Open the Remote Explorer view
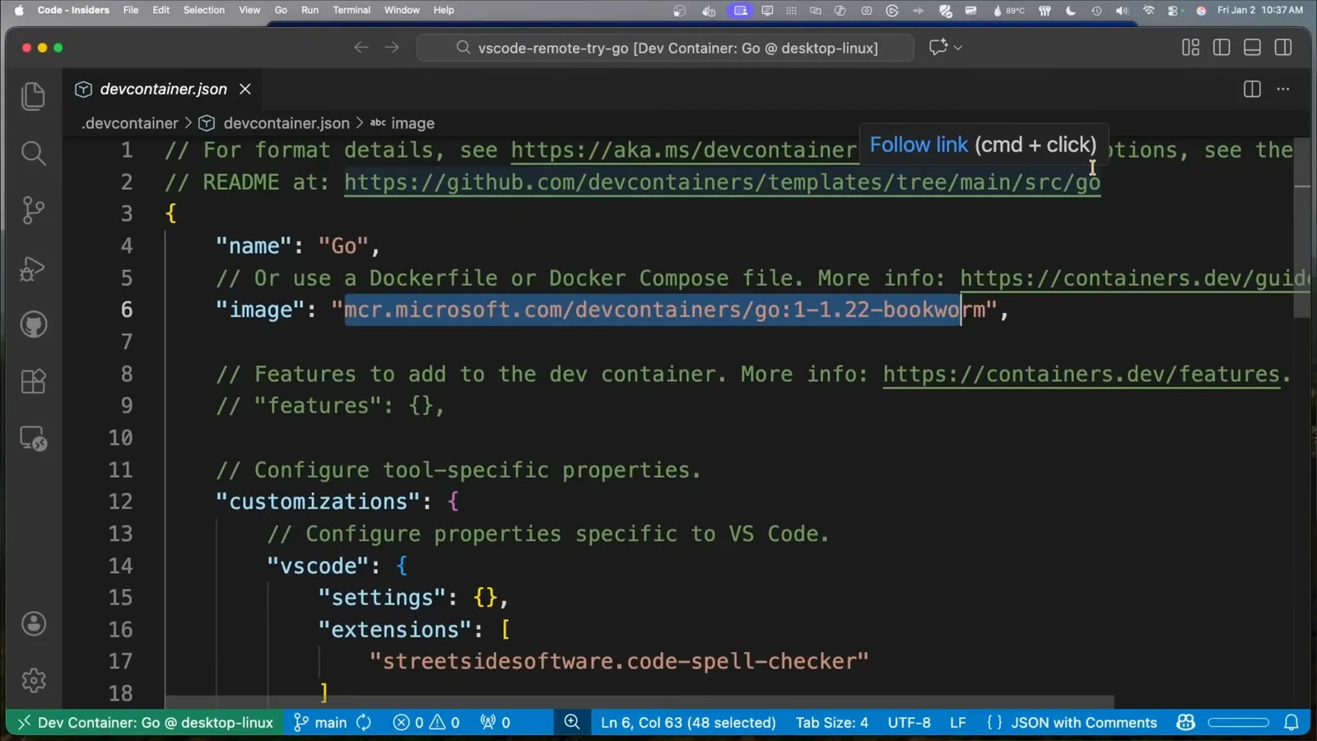This screenshot has width=1317, height=741. [x=33, y=438]
